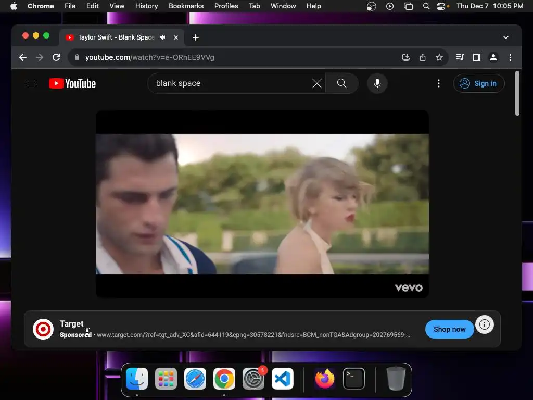533x400 pixels.
Task: Go forward with browser forward arrow
Action: point(40,57)
